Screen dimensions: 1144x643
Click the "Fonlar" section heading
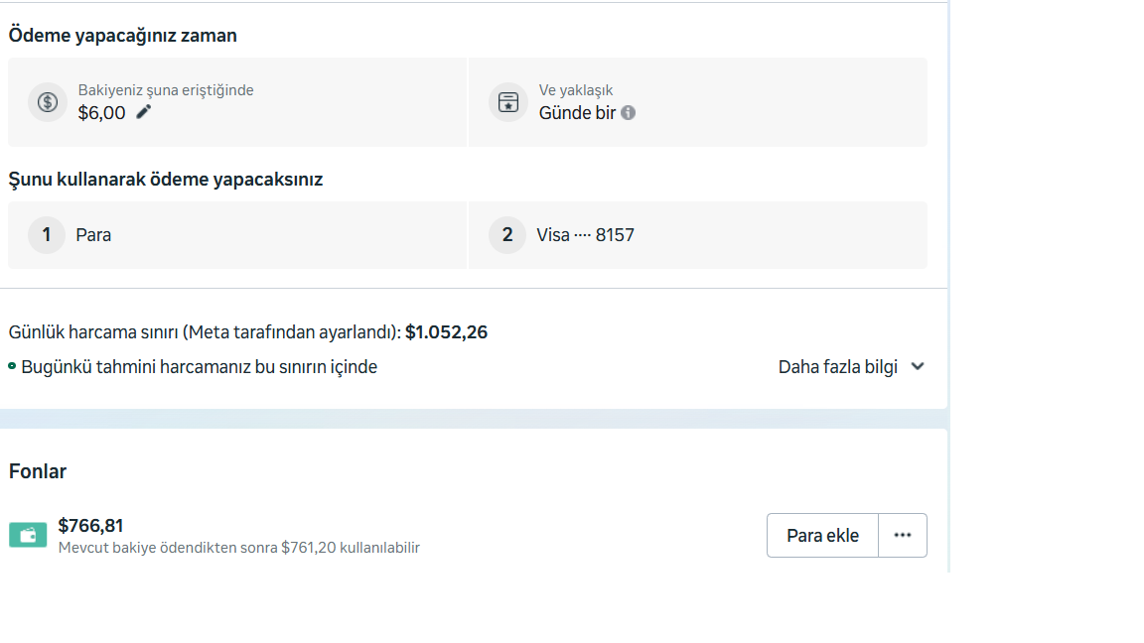[38, 471]
